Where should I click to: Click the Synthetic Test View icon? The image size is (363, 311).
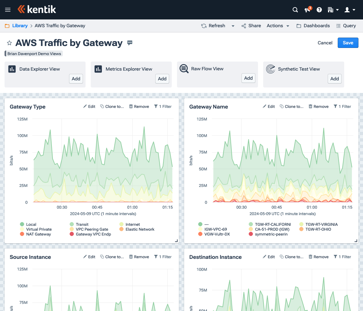pos(270,69)
